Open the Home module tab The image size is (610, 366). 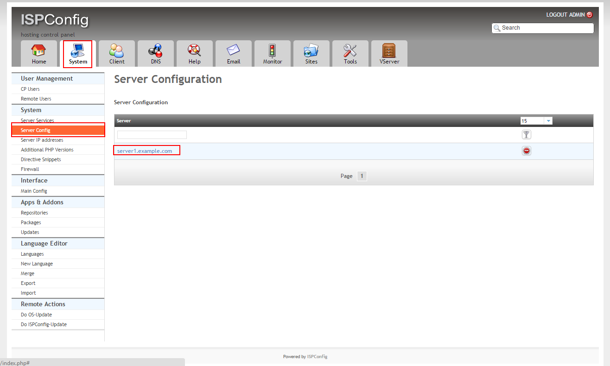tap(39, 54)
